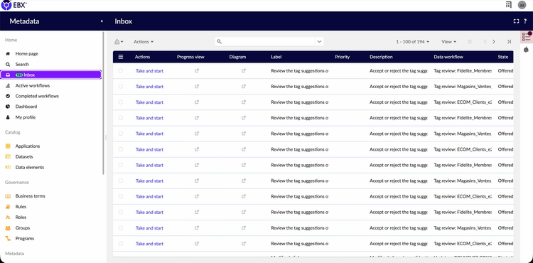Jump to the last page arrow

(x=509, y=41)
